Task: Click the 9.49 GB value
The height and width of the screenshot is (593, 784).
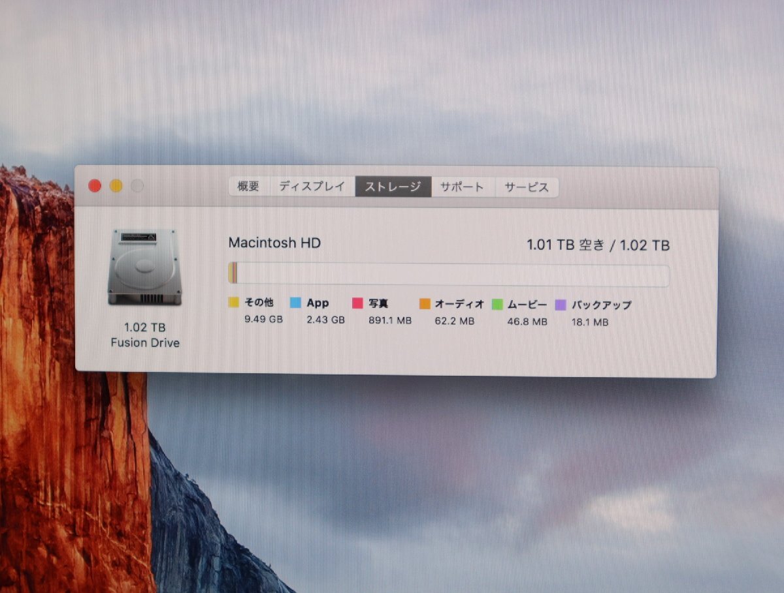Action: (x=263, y=320)
